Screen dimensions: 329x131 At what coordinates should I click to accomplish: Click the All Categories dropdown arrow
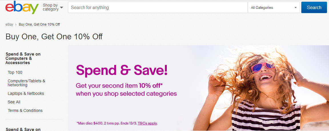pos(295,7)
